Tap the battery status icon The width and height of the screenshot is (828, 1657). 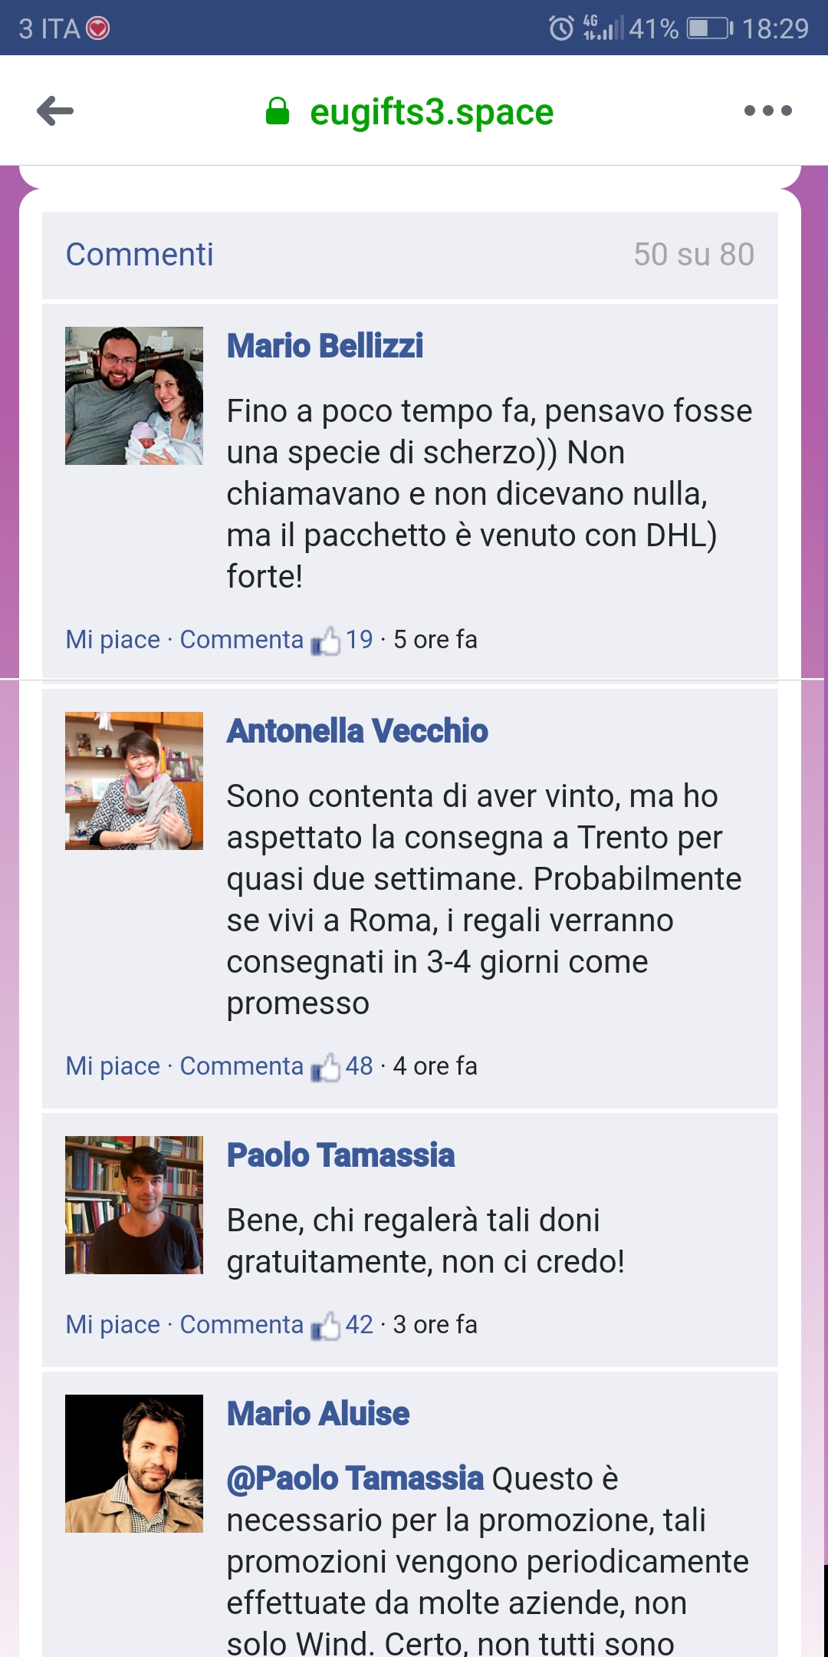(710, 28)
